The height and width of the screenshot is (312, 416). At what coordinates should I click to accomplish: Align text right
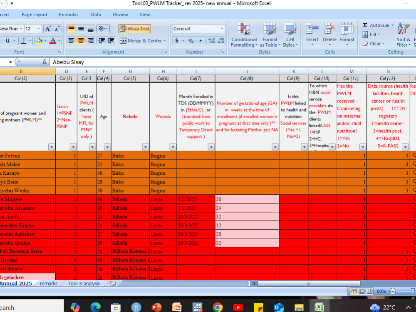coord(90,41)
